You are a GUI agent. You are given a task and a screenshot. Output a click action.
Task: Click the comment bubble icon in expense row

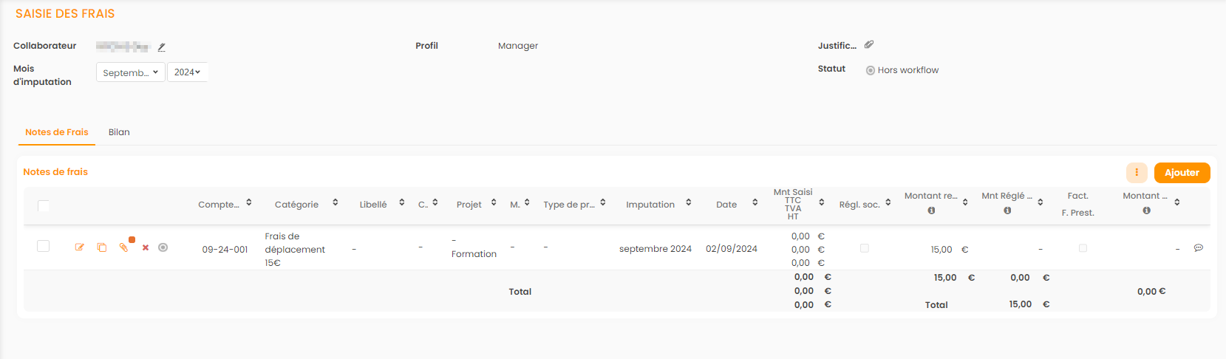[x=1198, y=248]
